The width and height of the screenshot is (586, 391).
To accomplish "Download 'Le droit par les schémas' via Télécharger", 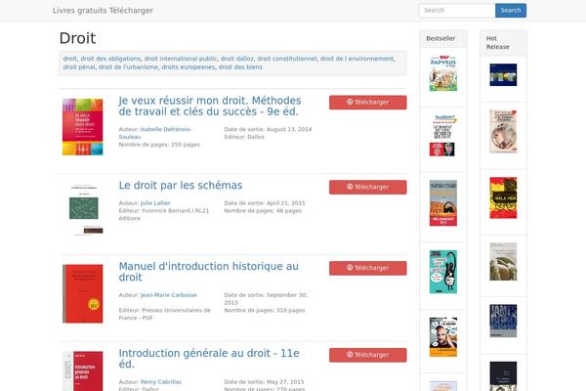I will pyautogui.click(x=368, y=187).
